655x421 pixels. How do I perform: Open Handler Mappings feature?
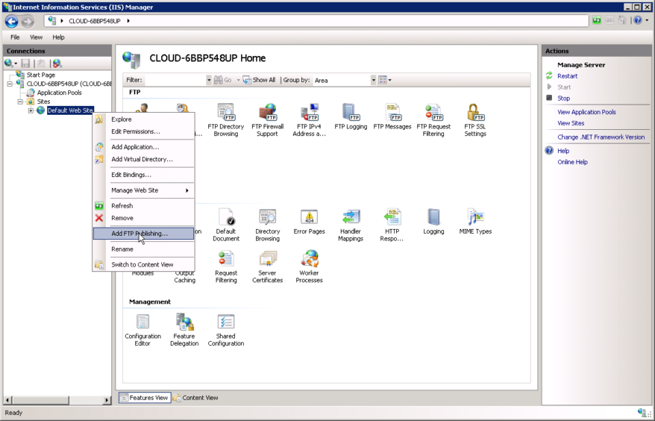351,225
